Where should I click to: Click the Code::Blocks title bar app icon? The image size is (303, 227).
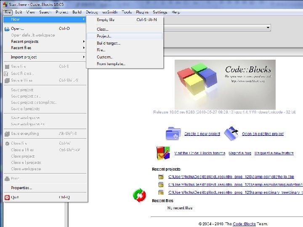tap(5, 4)
